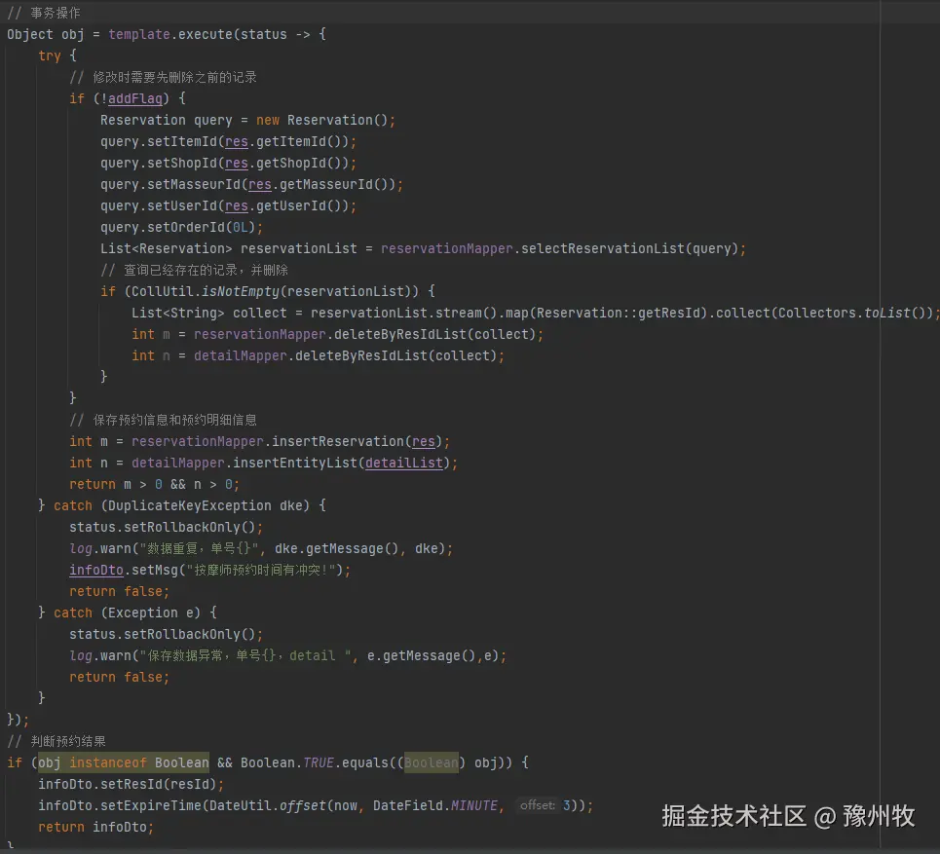Click the comment "// 保存预约信息和预约明细信息"
Screen dimensions: 940x854
point(163,420)
